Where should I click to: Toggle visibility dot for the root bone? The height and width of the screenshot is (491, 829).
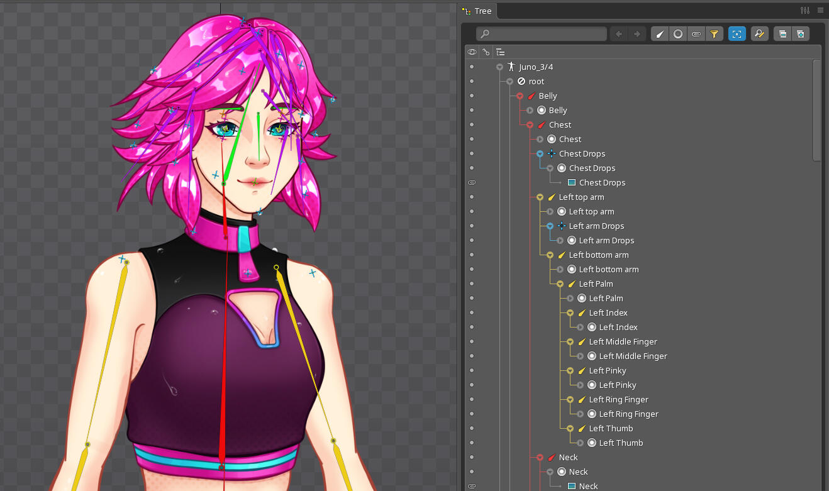472,82
